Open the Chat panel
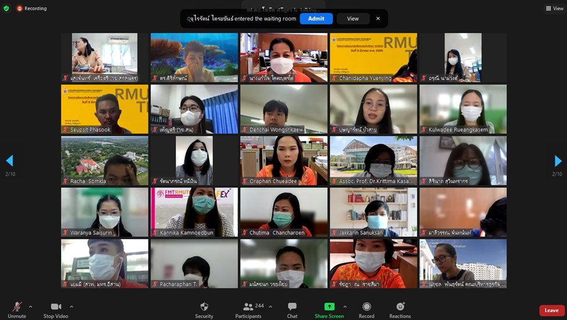Viewport: 567px width, 320px height. (292, 307)
